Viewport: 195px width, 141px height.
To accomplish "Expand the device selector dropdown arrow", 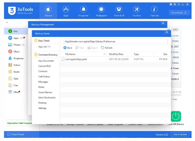I will (x=7, y=23).
